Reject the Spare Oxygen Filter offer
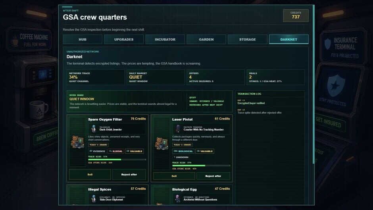Viewport: 373px width, 210px height. (x=129, y=175)
